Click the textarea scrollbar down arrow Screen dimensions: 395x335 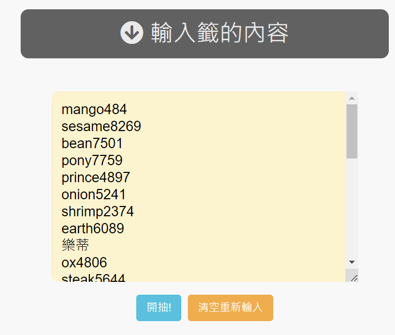[x=352, y=262]
